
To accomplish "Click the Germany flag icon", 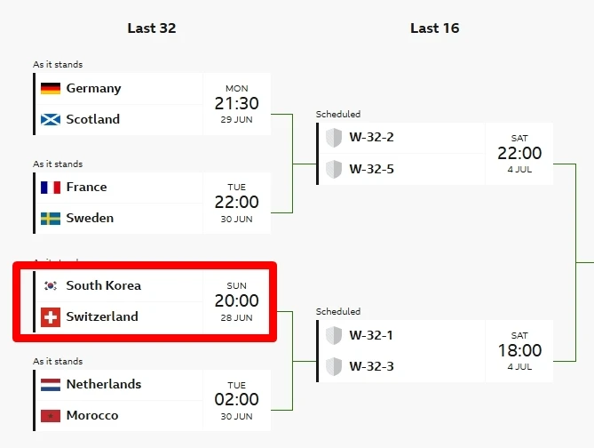I will pyautogui.click(x=51, y=88).
